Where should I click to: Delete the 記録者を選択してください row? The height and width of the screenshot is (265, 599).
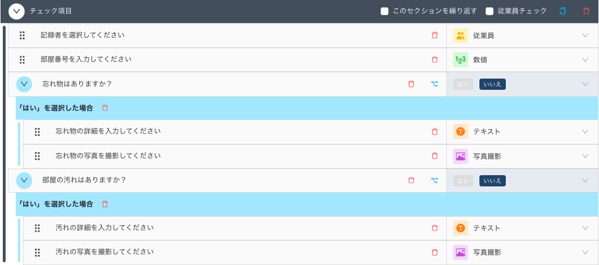pos(435,35)
